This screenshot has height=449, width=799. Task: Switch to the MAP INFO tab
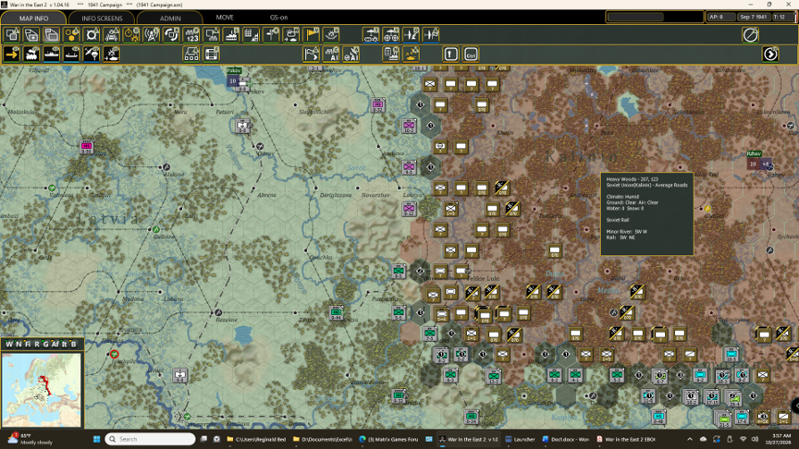(33, 18)
